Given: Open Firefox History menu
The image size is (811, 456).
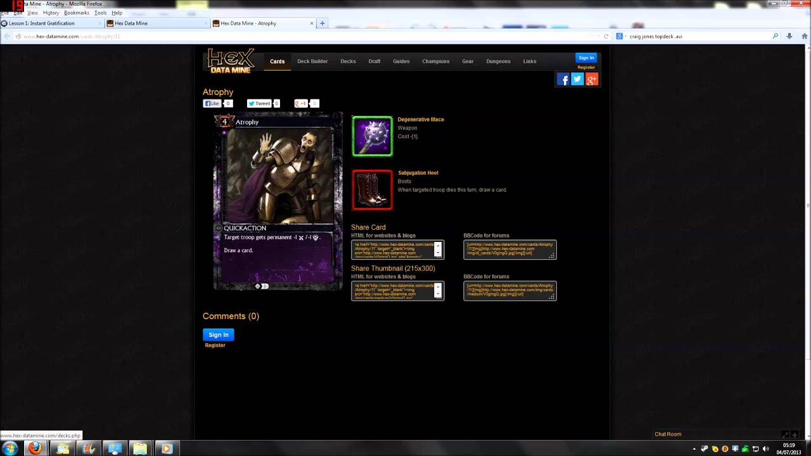Looking at the screenshot, I should [51, 13].
